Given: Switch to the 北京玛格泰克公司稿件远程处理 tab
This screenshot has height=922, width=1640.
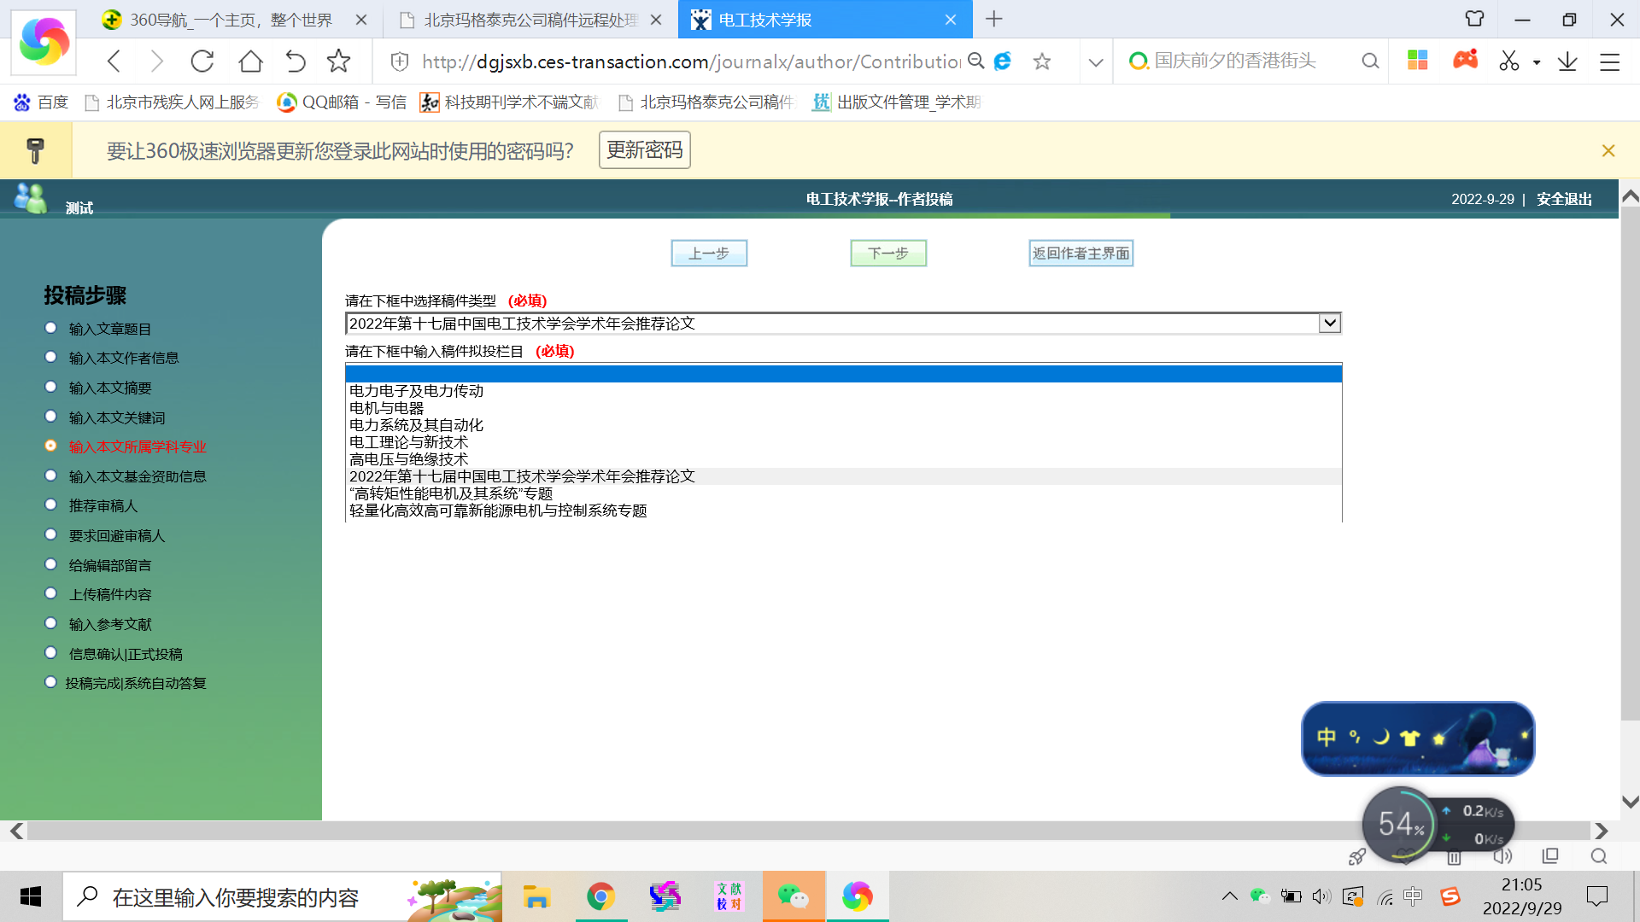Looking at the screenshot, I should pos(530,20).
